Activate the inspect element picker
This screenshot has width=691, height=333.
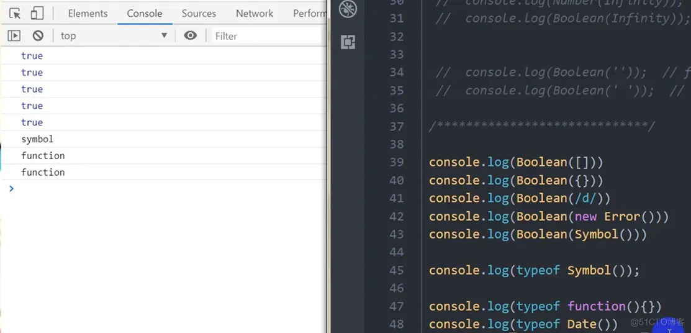click(x=15, y=13)
